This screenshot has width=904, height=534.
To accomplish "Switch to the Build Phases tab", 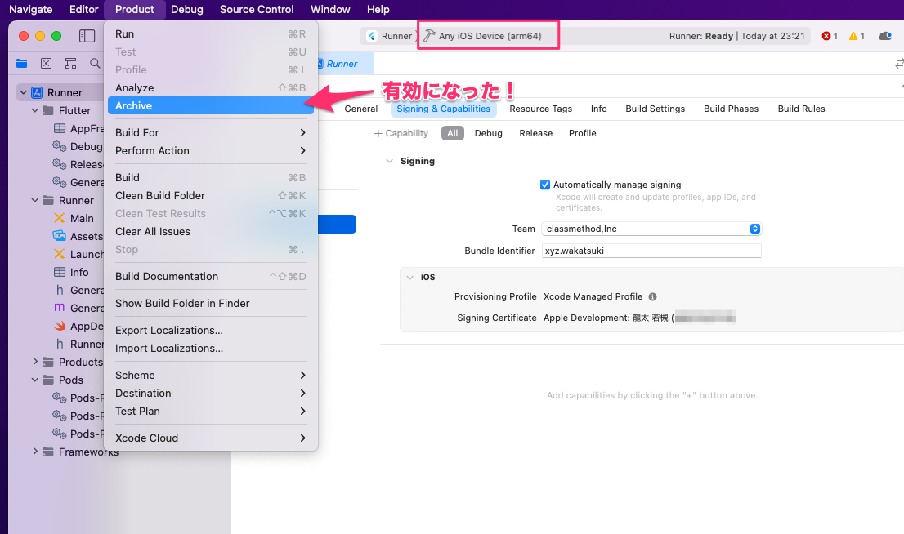I will (731, 109).
